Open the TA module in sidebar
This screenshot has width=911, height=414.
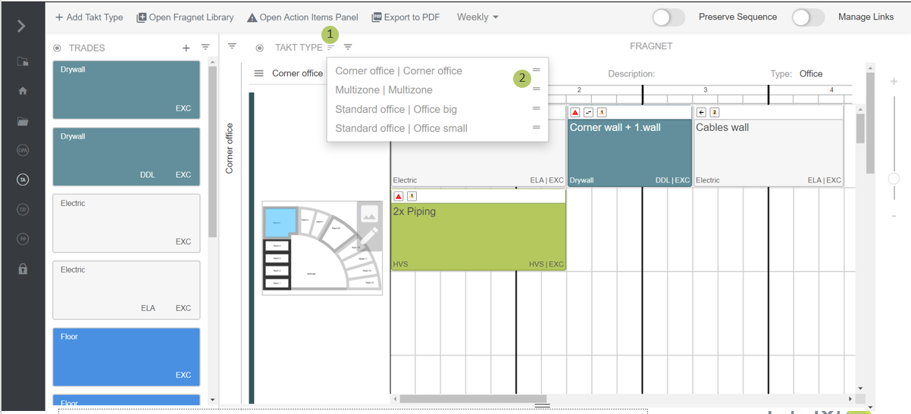pyautogui.click(x=23, y=179)
